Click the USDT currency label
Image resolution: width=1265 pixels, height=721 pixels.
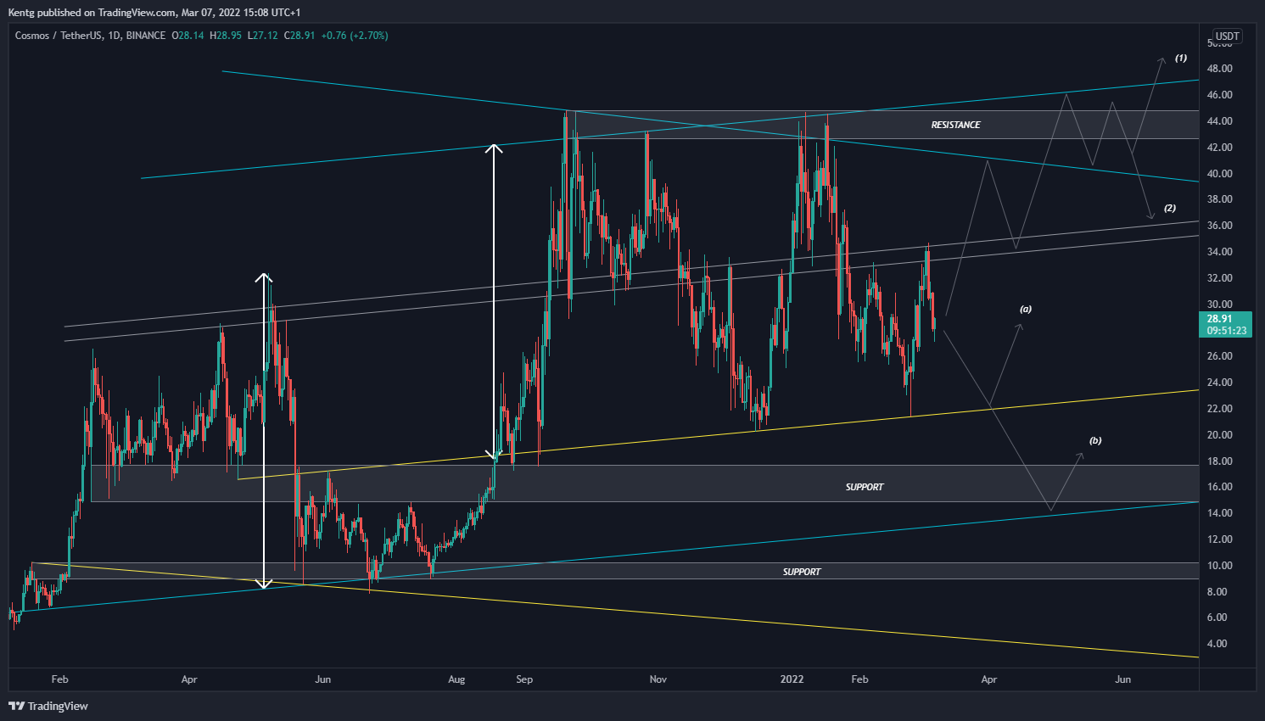click(1227, 36)
